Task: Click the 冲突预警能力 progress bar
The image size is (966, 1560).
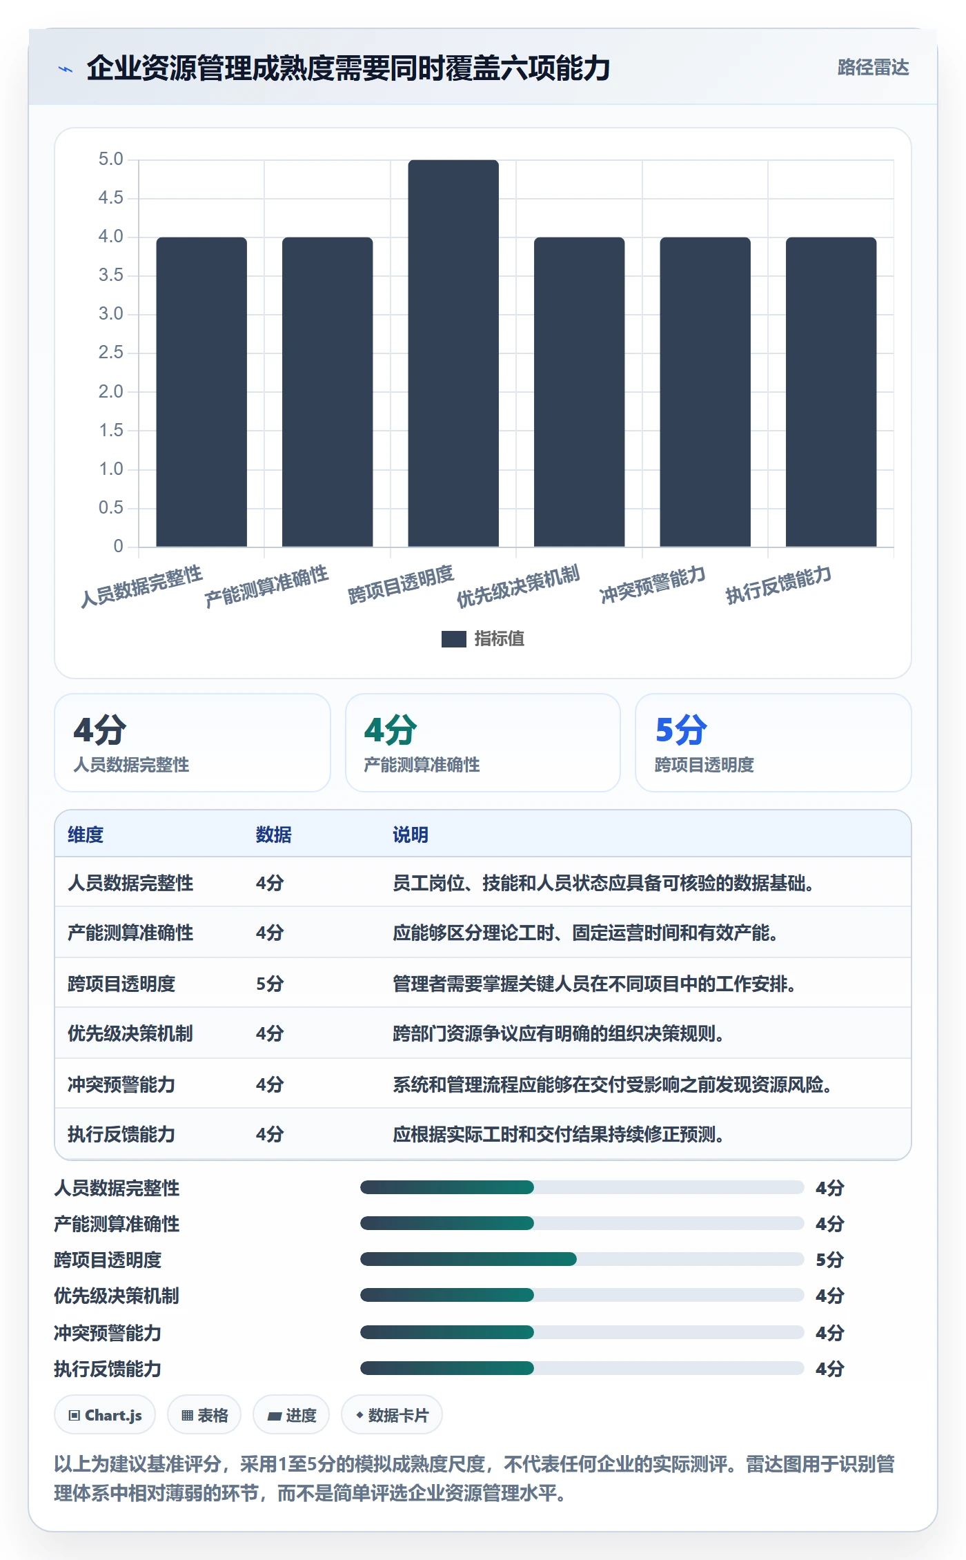Action: tap(582, 1332)
